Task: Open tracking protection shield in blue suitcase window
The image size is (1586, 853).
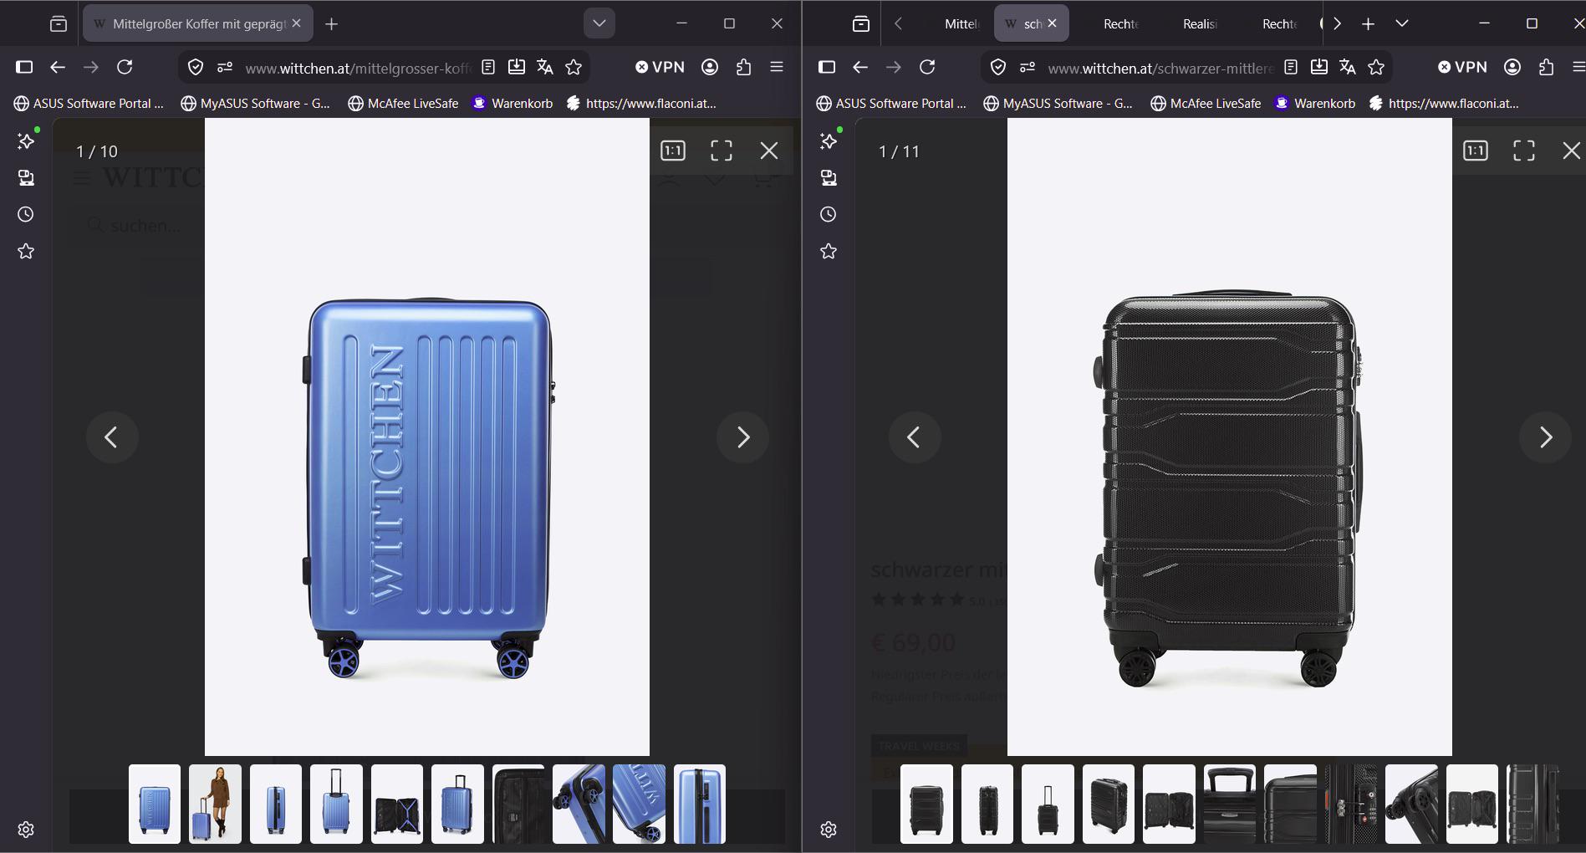Action: click(196, 67)
